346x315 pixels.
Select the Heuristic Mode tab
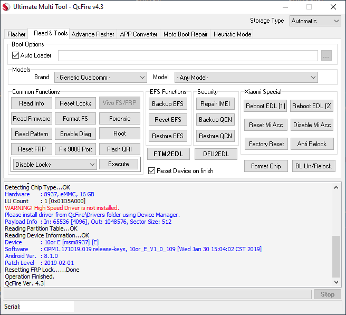point(233,34)
